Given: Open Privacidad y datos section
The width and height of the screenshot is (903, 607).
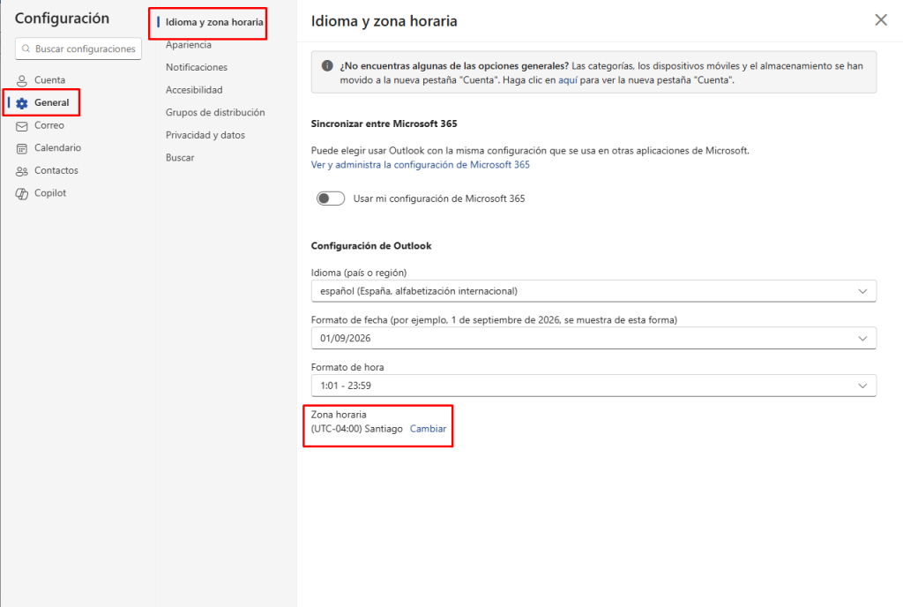Looking at the screenshot, I should (x=205, y=135).
